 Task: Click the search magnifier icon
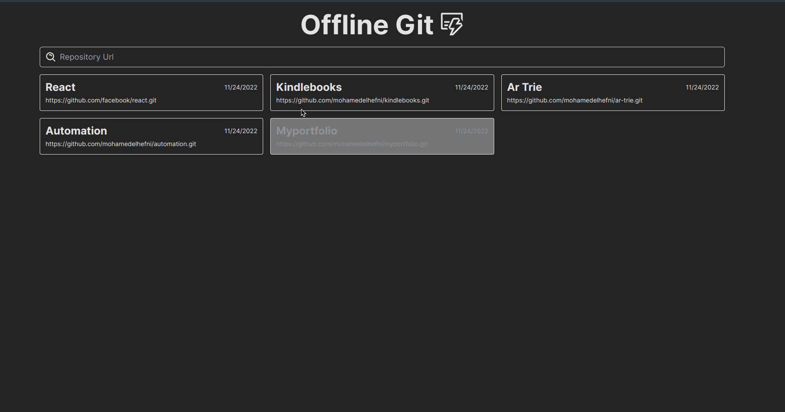pyautogui.click(x=51, y=57)
